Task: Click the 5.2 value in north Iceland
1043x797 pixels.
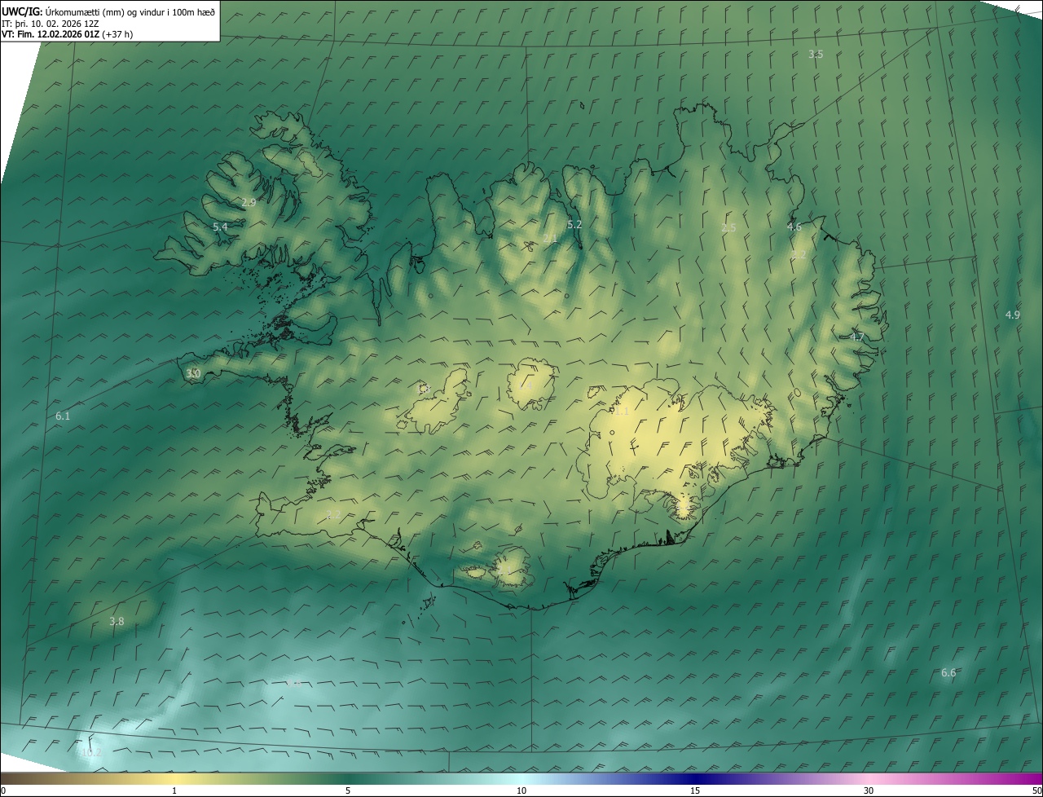Action: pos(574,225)
